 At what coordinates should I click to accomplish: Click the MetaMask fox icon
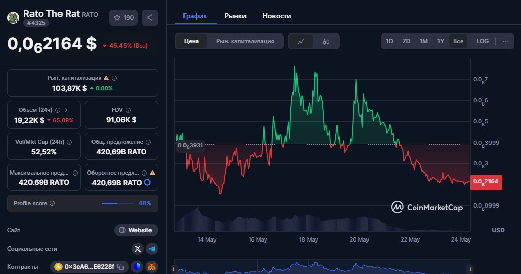(x=151, y=267)
